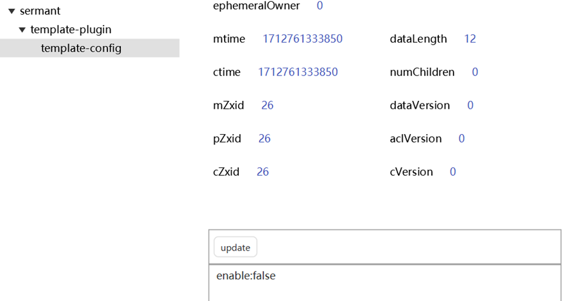Click the ephemeralOwner label
The width and height of the screenshot is (565, 301).
point(256,6)
